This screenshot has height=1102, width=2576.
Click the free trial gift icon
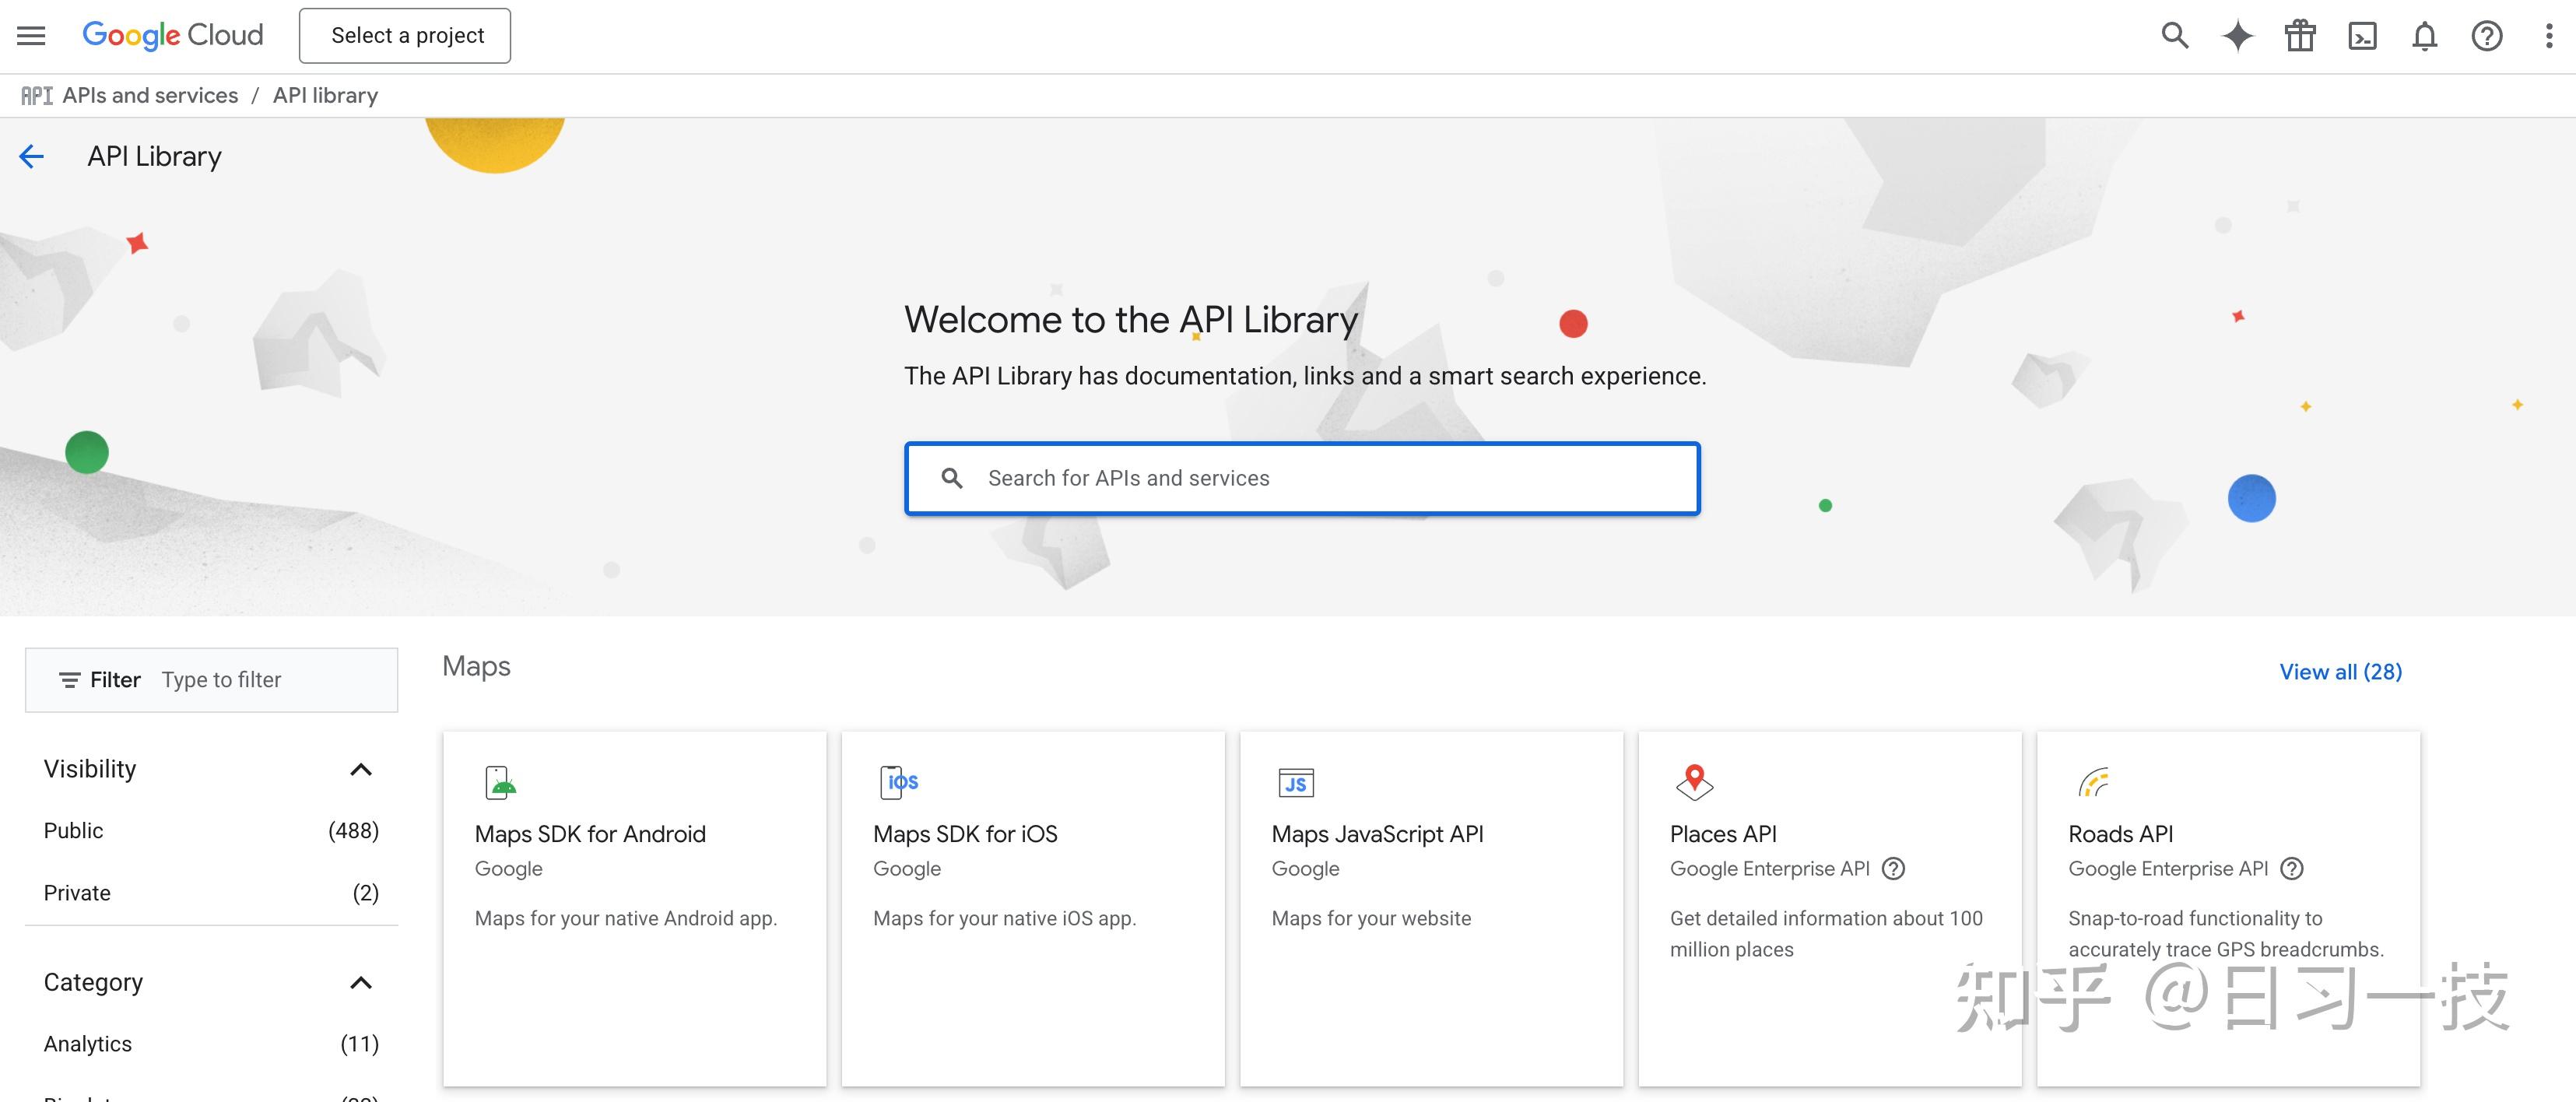coord(2299,36)
